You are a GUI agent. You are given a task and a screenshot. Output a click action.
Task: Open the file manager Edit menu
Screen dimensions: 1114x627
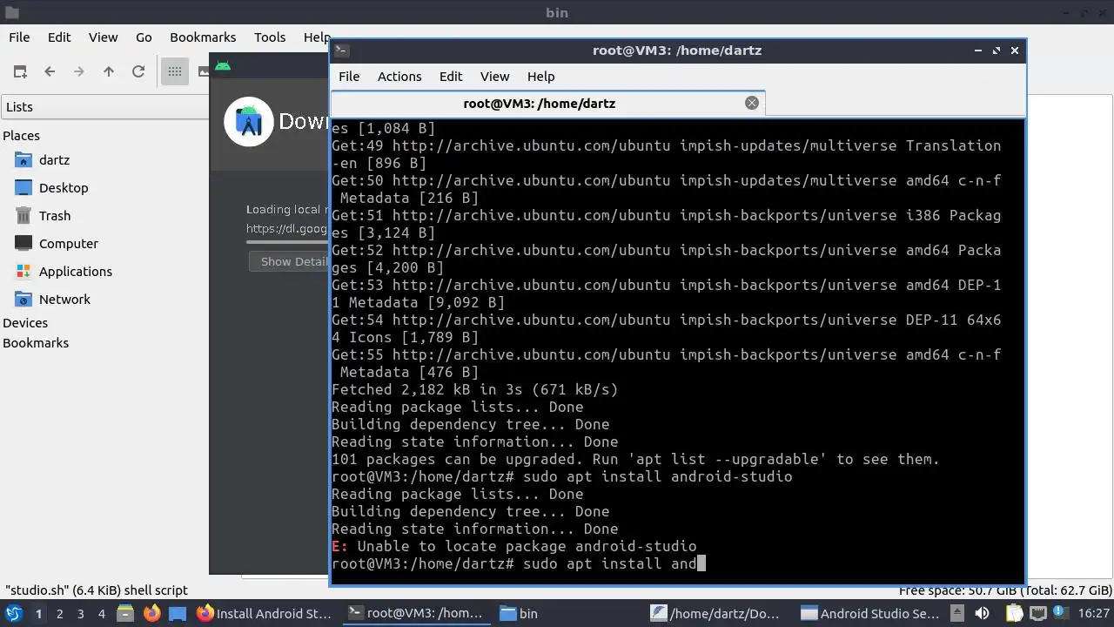tap(59, 37)
